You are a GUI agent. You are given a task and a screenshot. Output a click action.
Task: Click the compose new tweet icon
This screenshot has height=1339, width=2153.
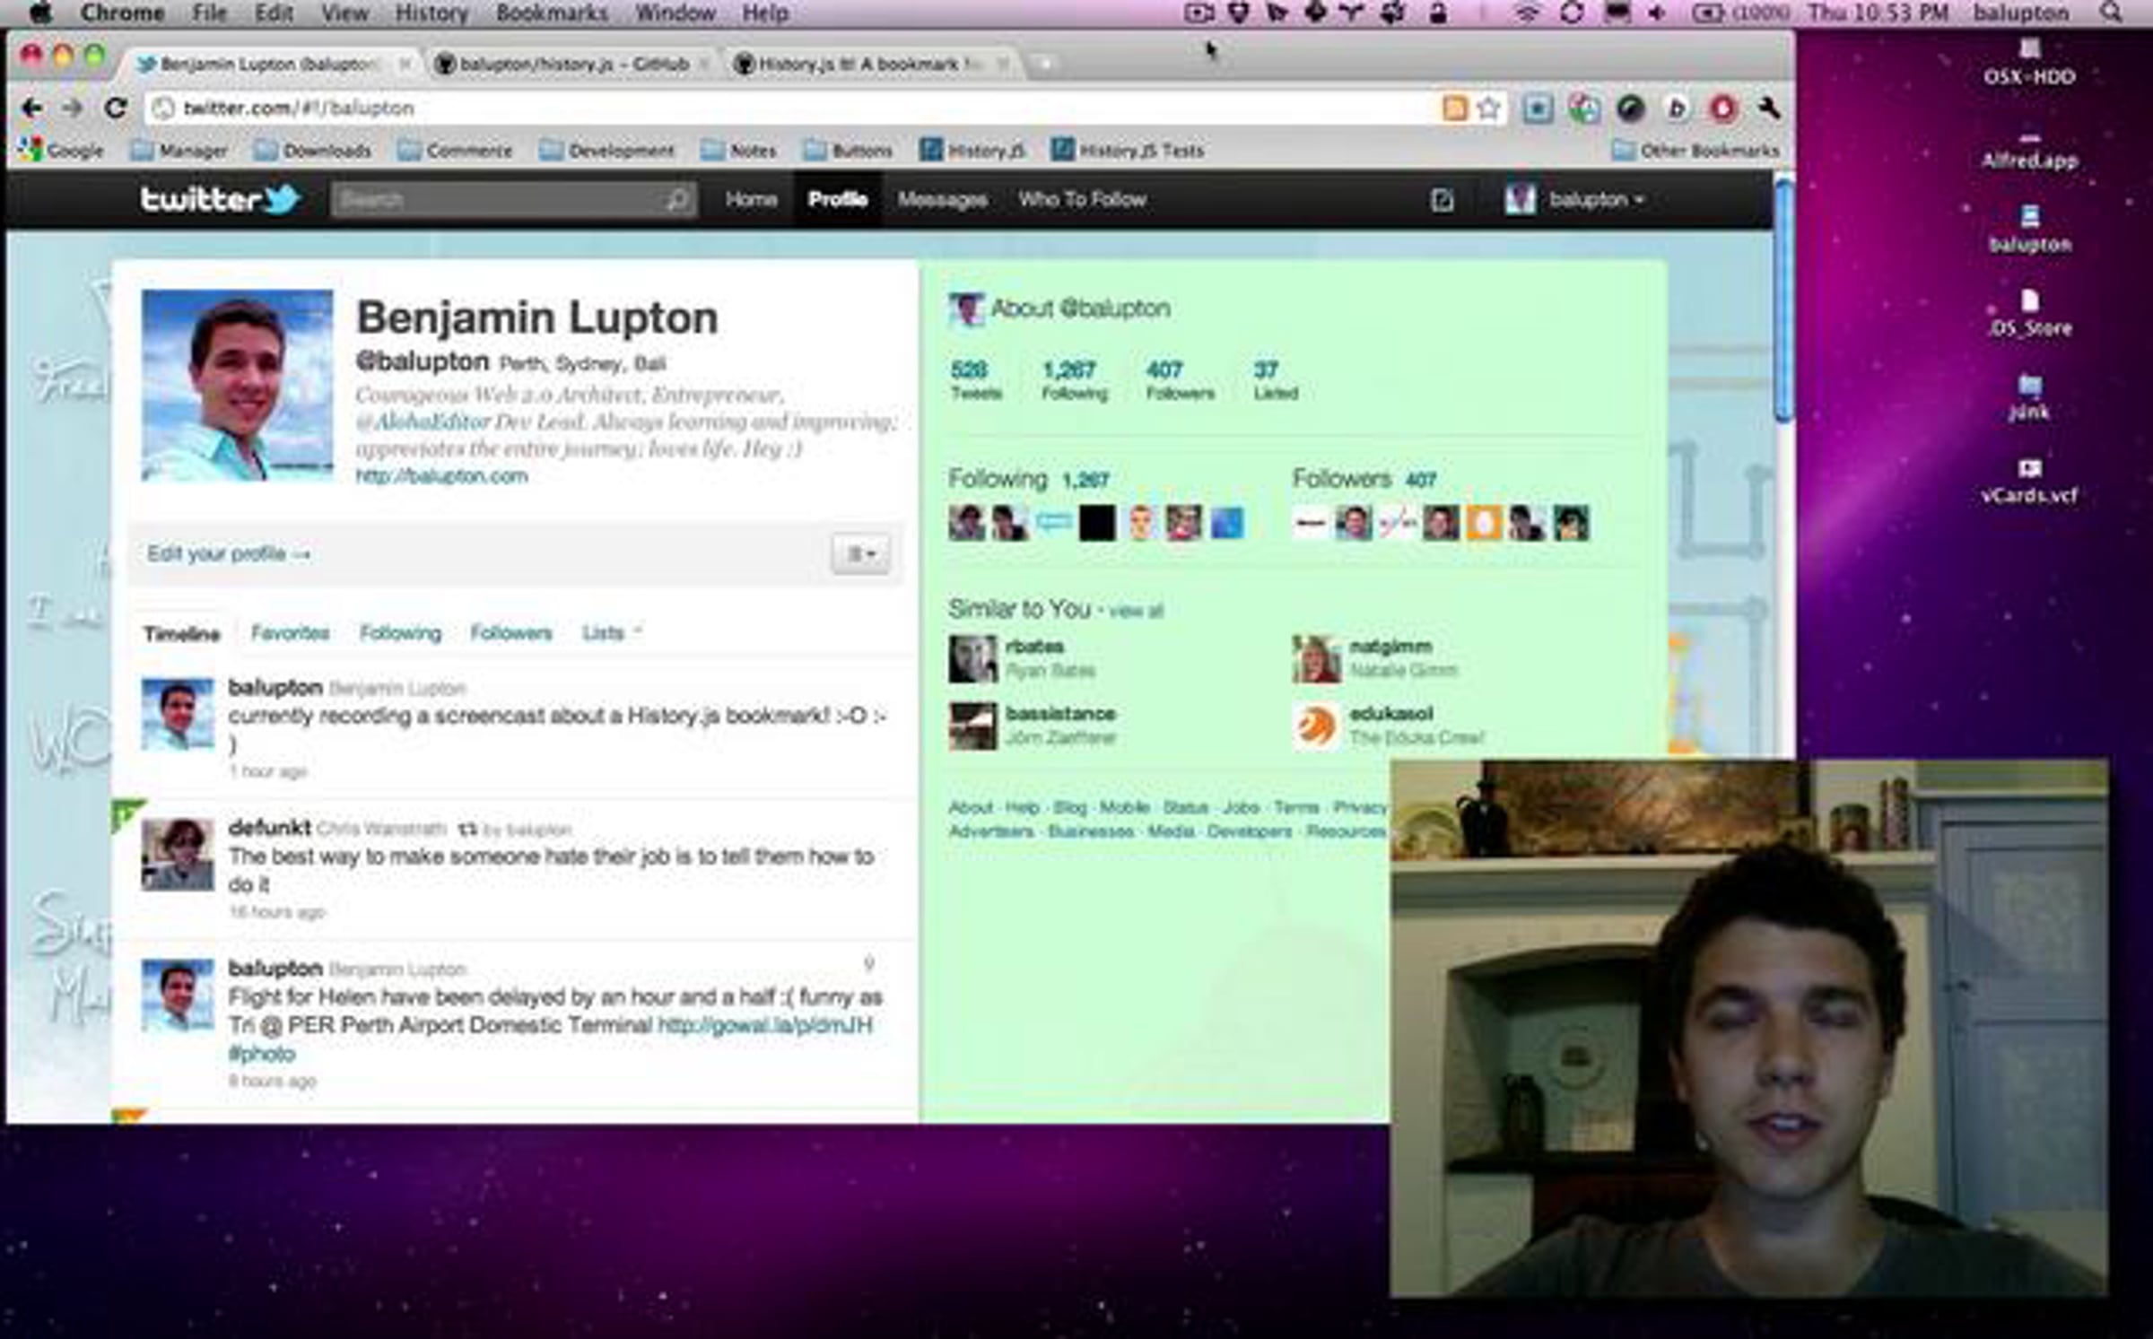pos(1442,200)
